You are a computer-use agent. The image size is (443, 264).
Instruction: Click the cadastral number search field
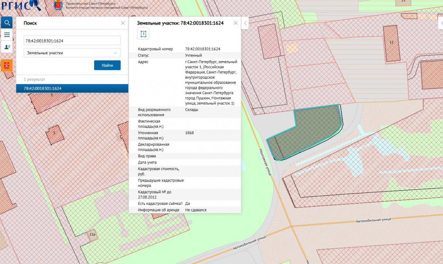72,41
